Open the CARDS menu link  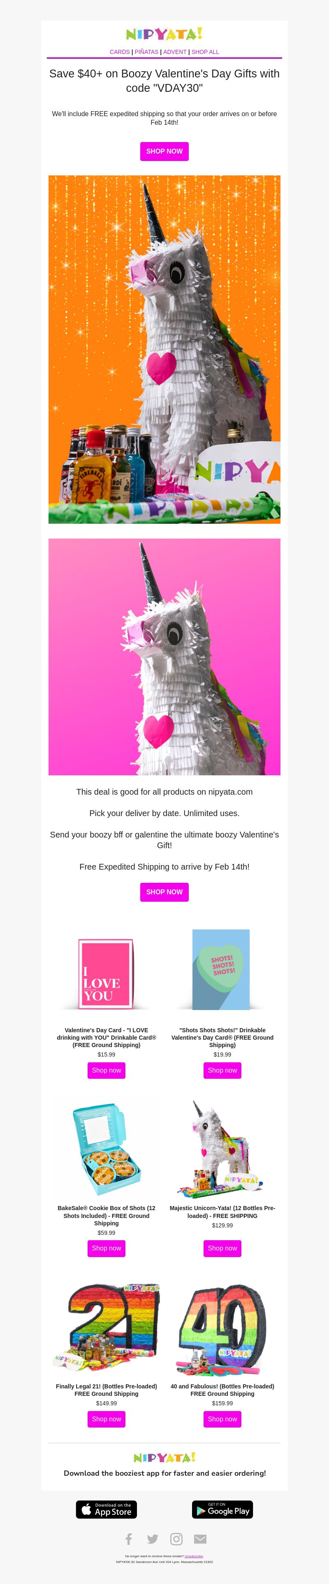(120, 52)
